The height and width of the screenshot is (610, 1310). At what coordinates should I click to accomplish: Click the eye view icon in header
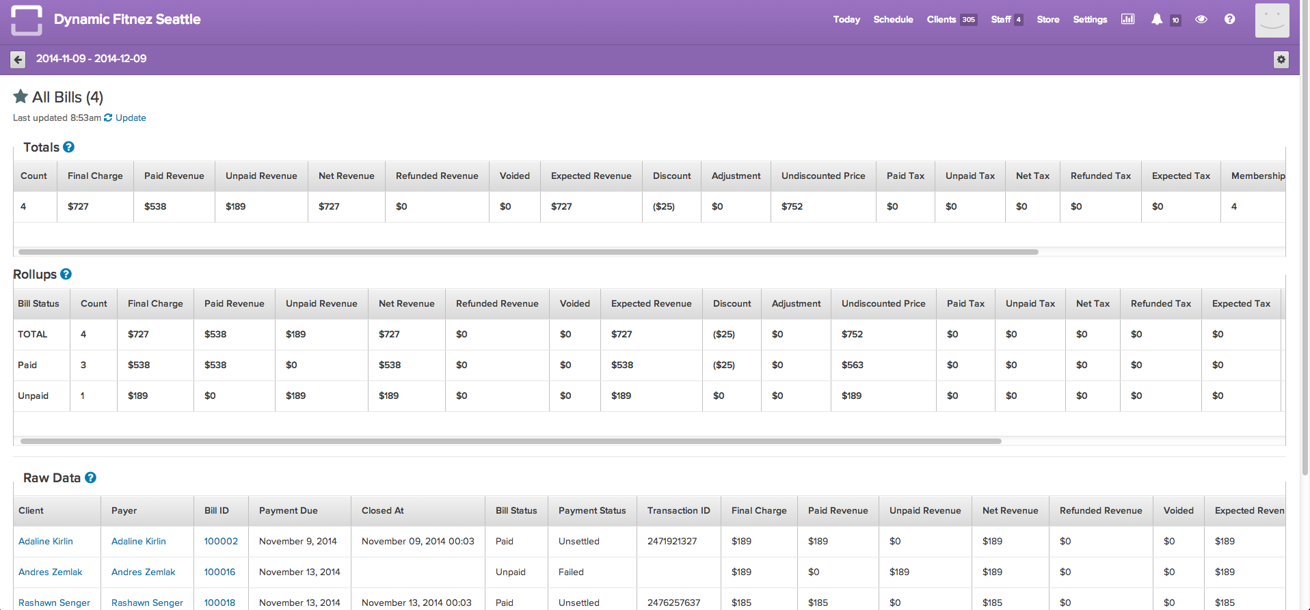tap(1201, 19)
